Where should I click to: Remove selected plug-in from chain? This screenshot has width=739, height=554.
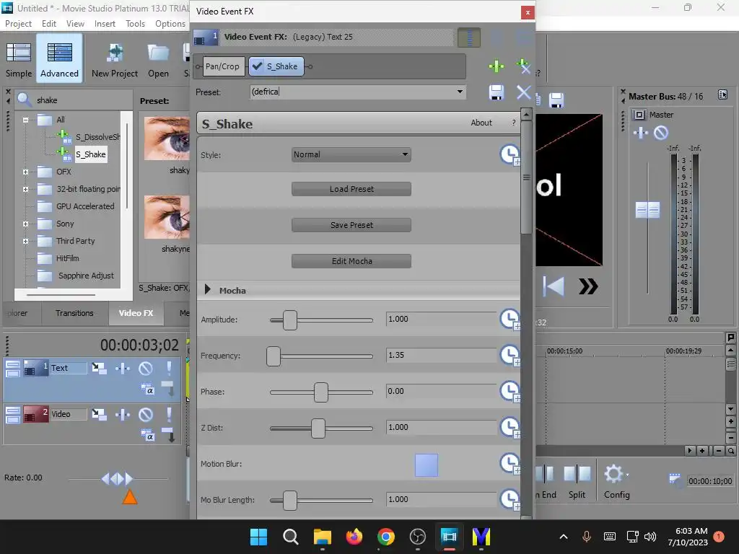523,66
